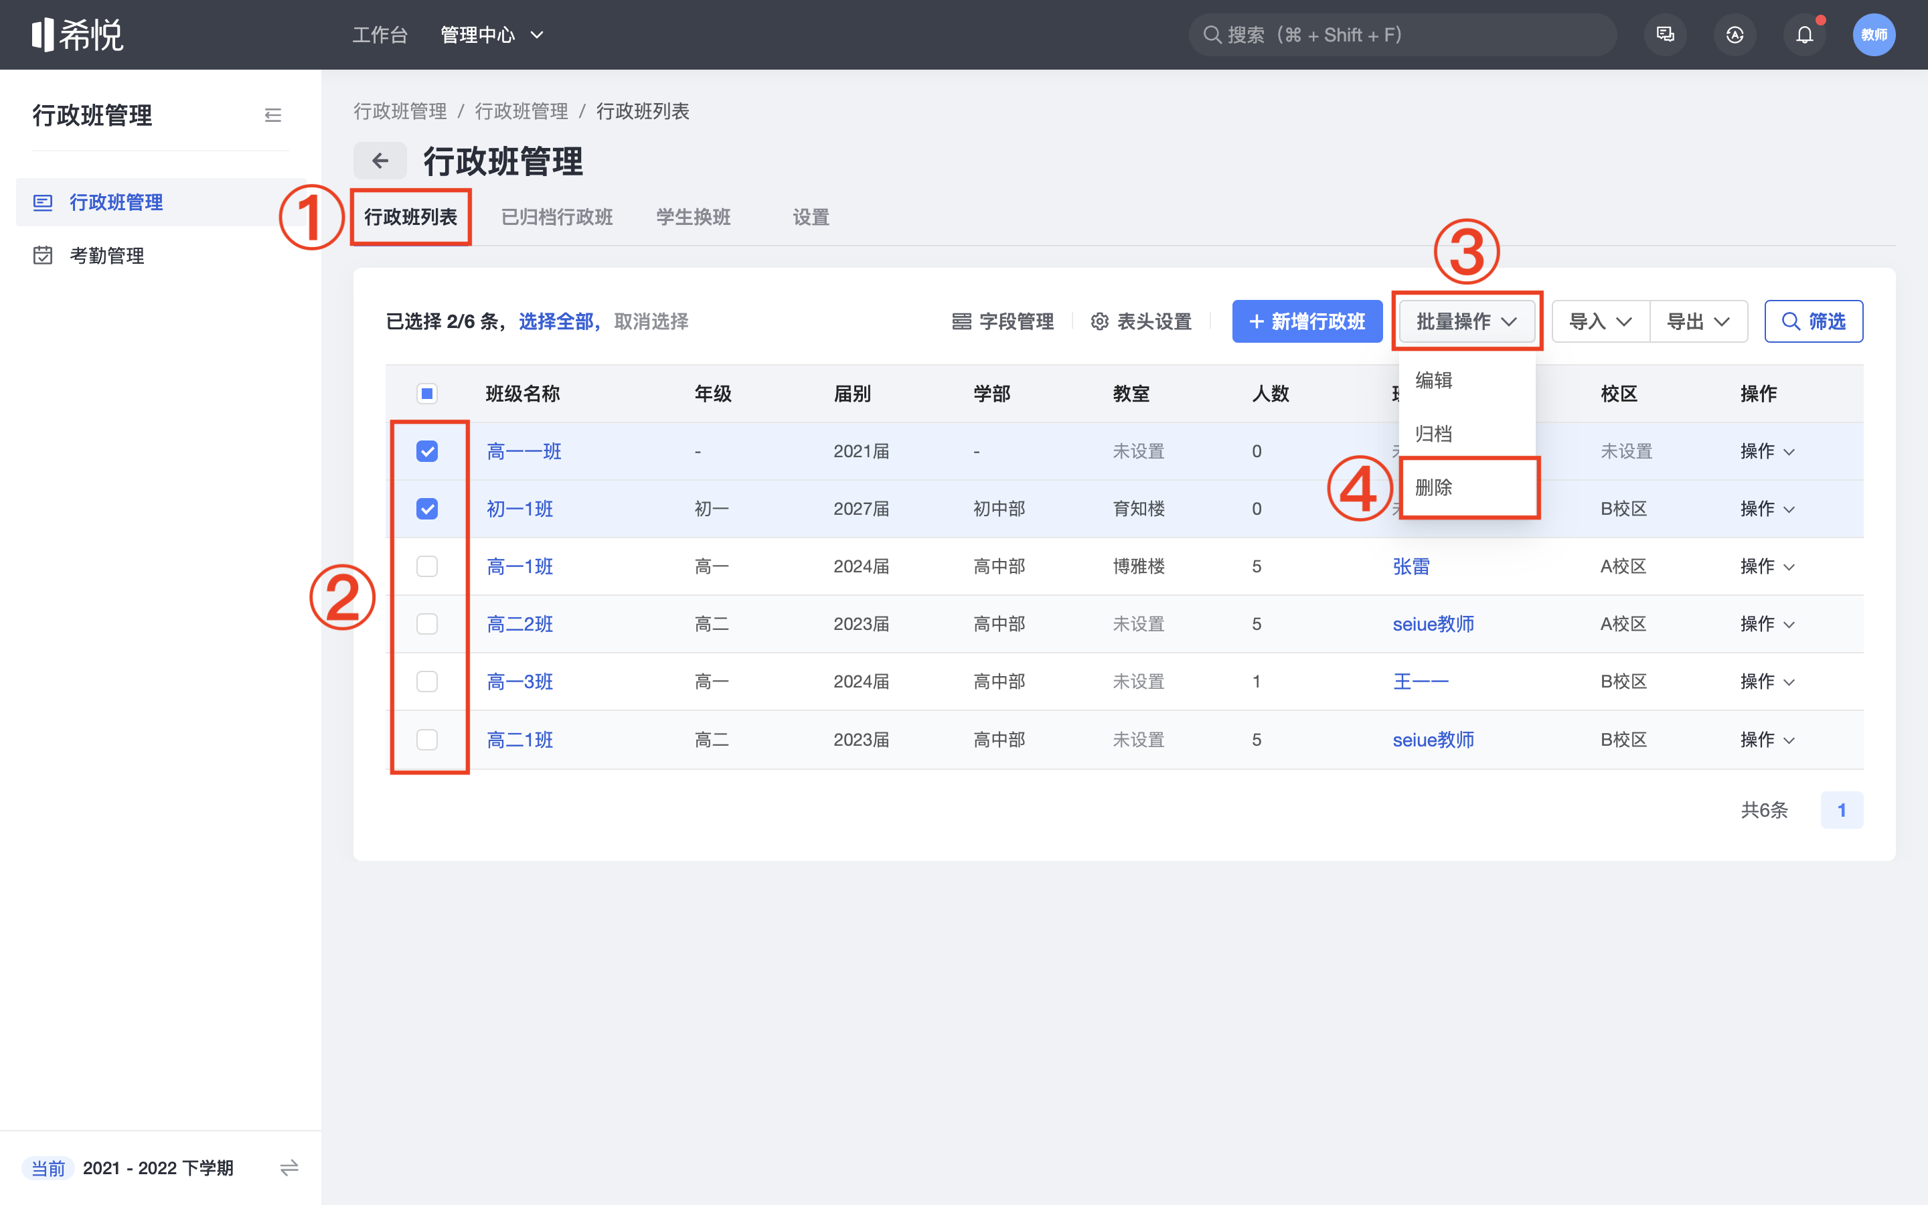Open the 导出 dropdown

click(x=1698, y=321)
